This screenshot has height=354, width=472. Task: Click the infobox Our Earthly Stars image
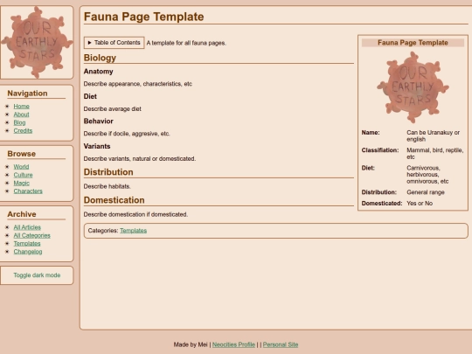coord(413,87)
